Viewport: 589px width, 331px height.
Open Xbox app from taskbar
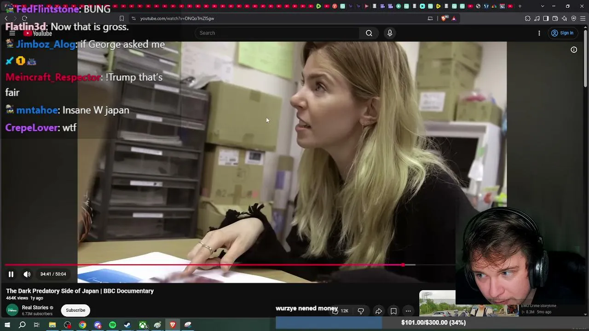point(143,325)
